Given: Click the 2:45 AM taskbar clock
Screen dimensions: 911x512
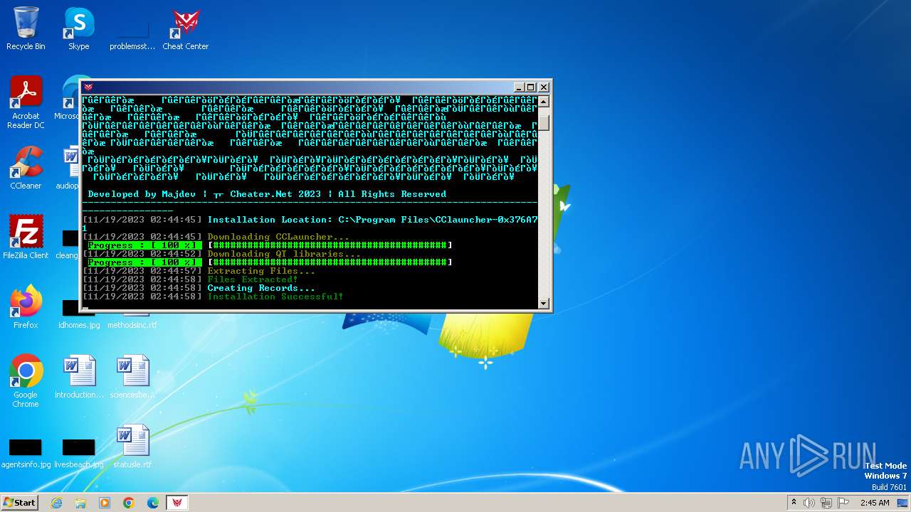Looking at the screenshot, I should tap(875, 503).
